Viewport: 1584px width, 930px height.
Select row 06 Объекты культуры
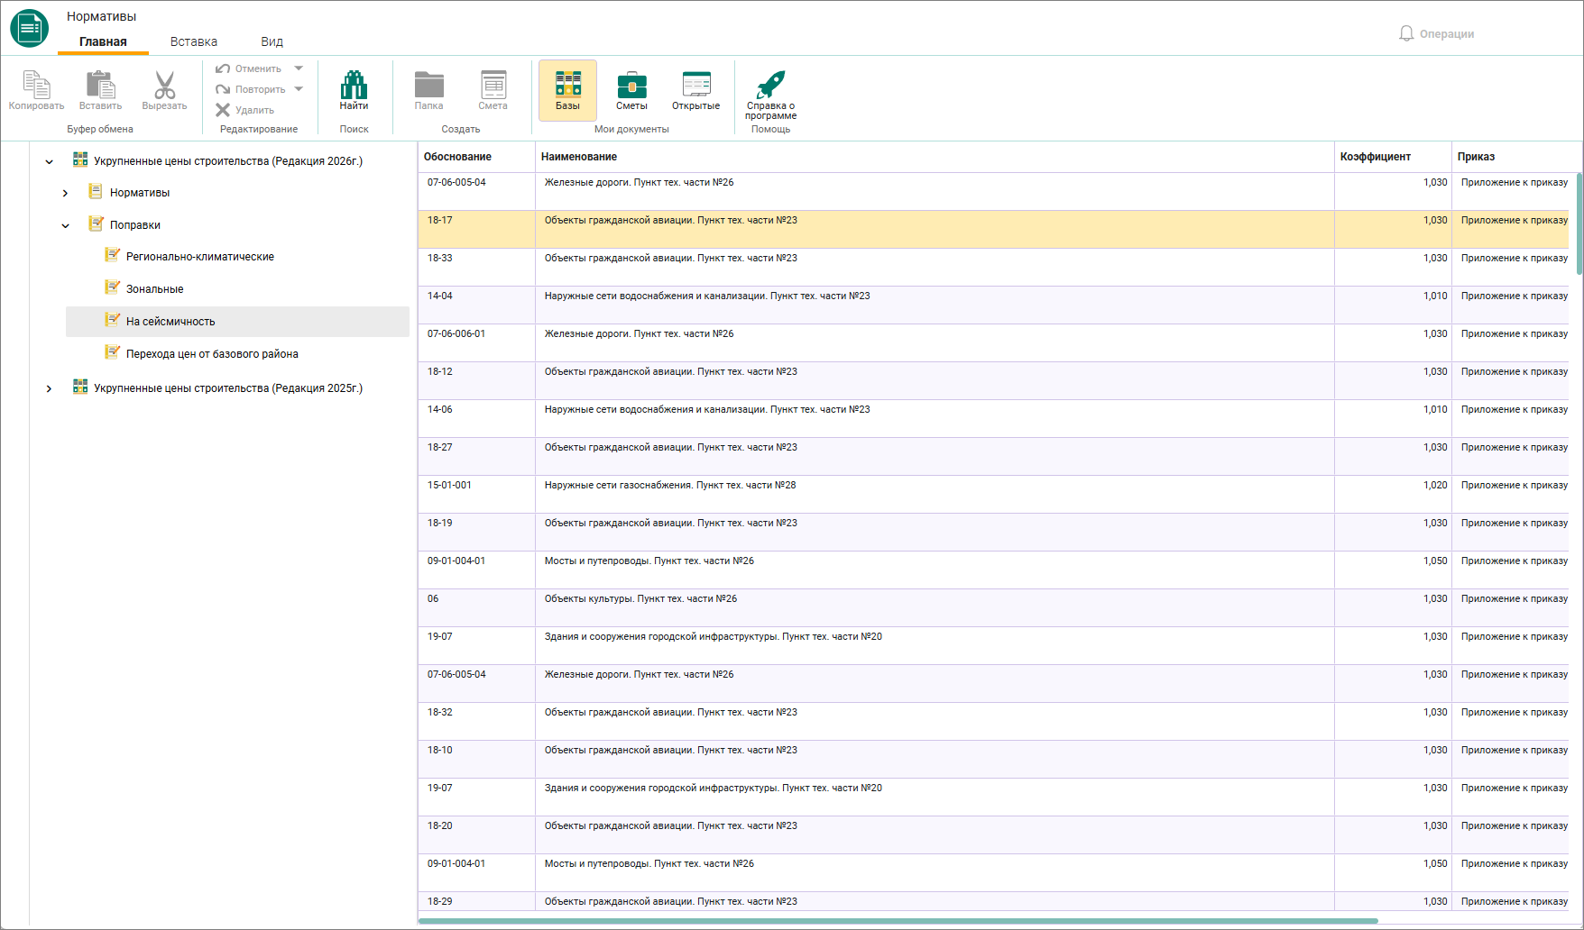pyautogui.click(x=993, y=607)
